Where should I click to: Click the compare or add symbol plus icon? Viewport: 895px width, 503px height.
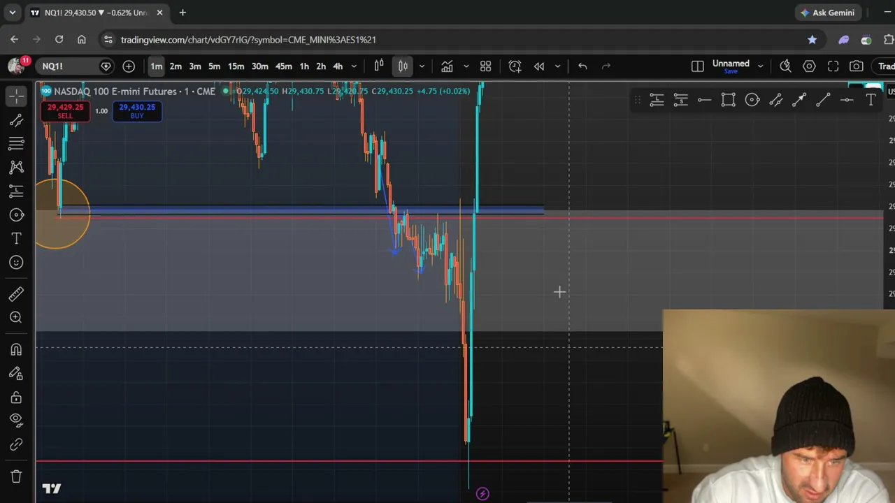[129, 66]
